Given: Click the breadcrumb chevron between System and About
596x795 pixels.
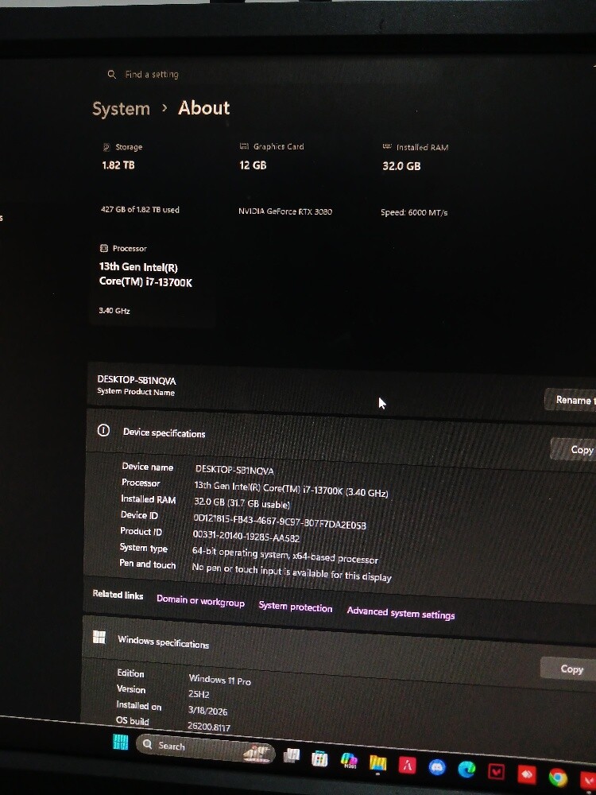Looking at the screenshot, I should [x=164, y=108].
